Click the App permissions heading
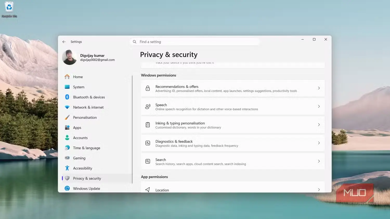This screenshot has height=219, width=390. point(154,177)
